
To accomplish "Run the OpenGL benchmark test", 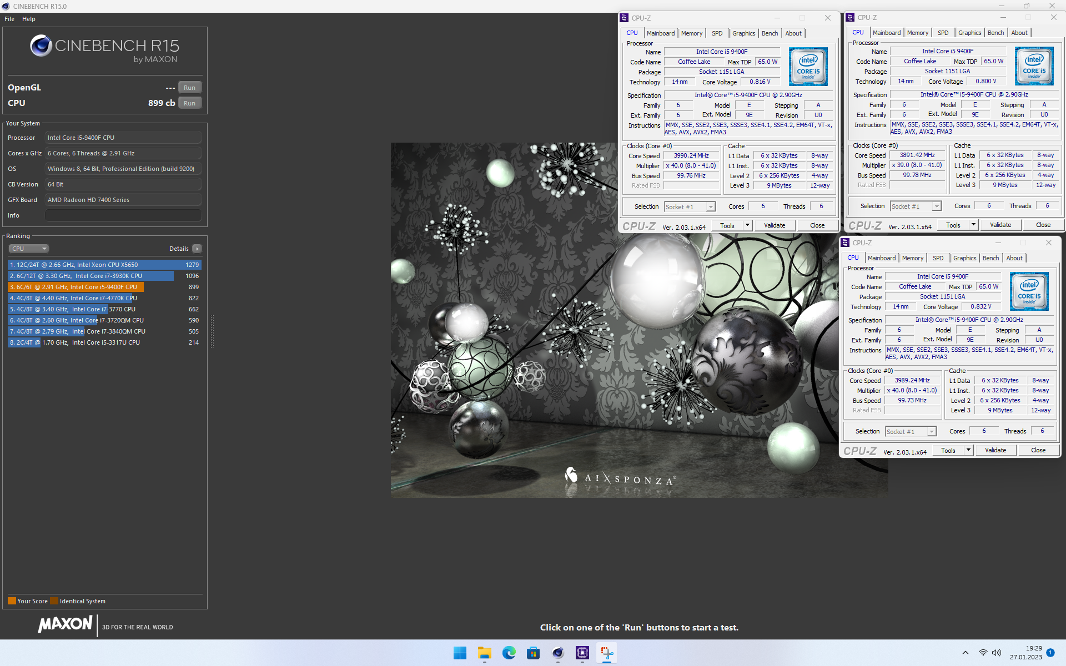I will pos(189,88).
